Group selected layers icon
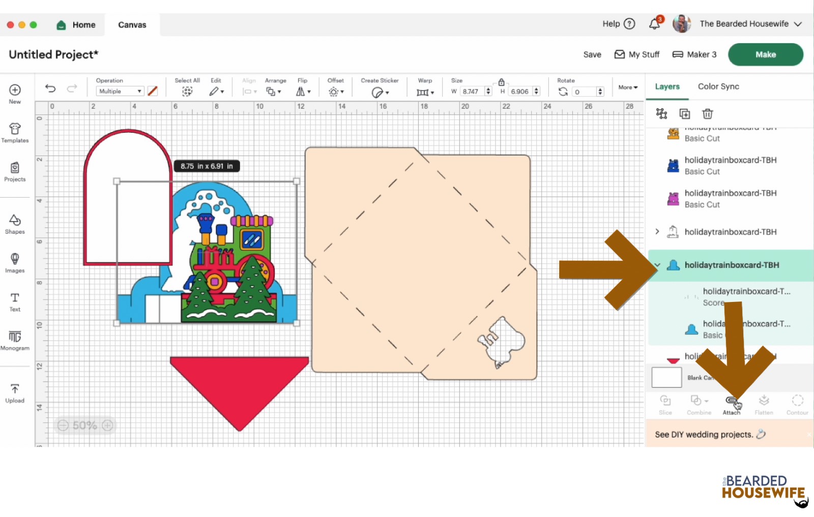 point(661,113)
